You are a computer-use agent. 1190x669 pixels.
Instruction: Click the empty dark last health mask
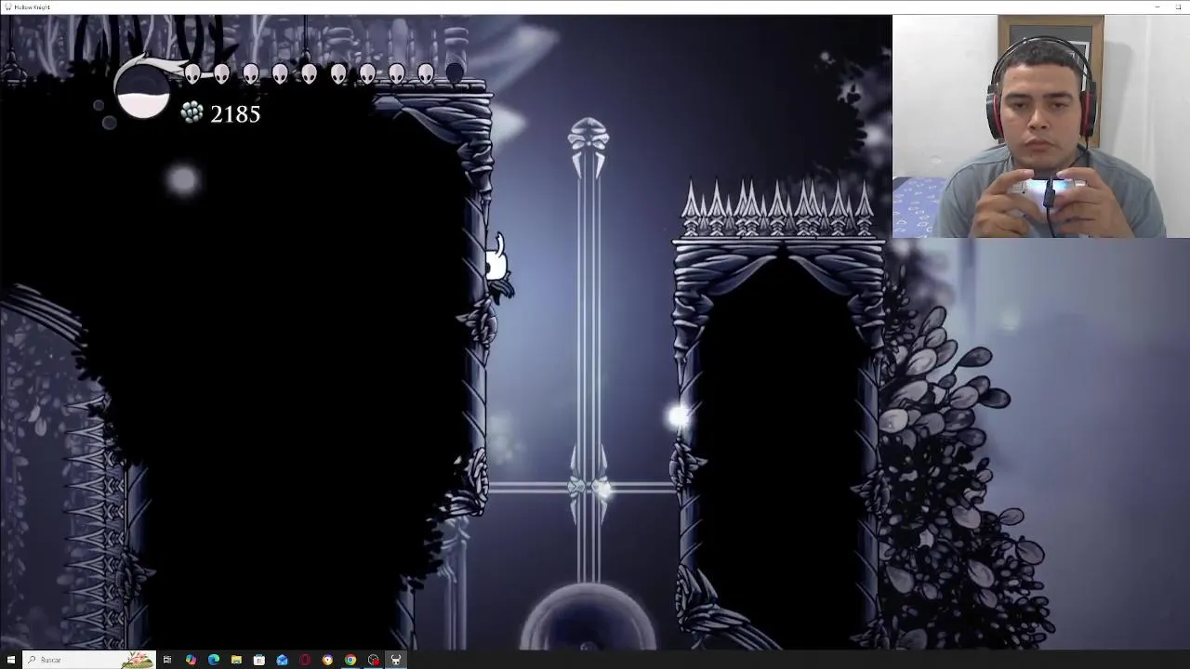(x=455, y=74)
